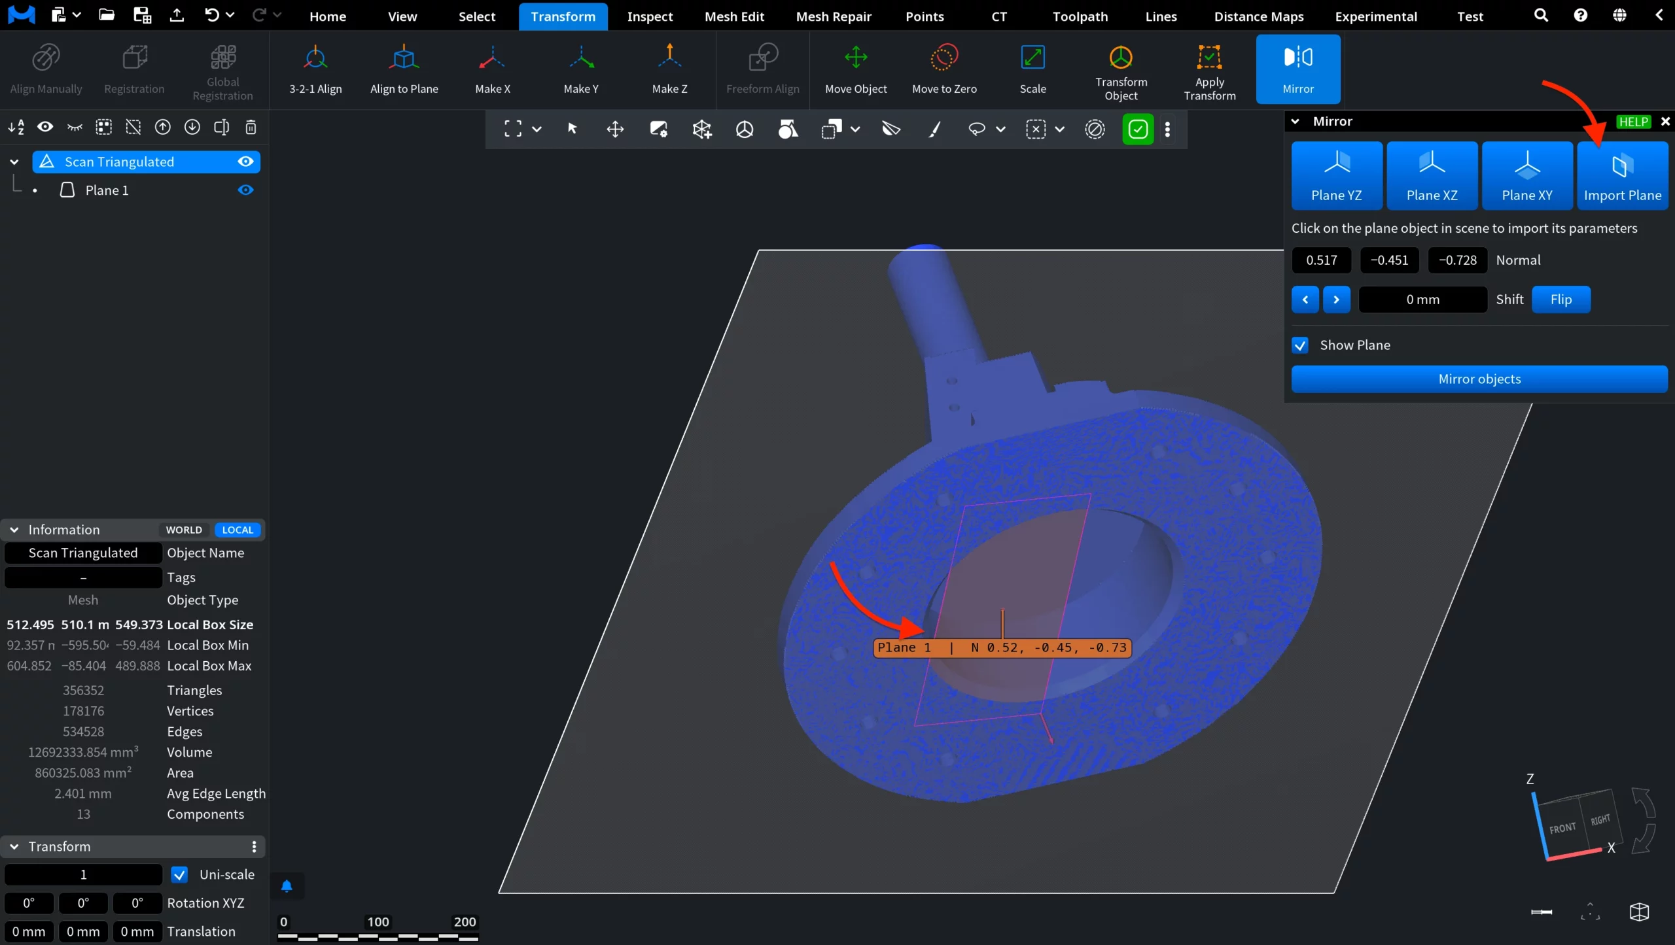Choose the Plane YZ mirror option
The width and height of the screenshot is (1675, 945).
(x=1337, y=175)
